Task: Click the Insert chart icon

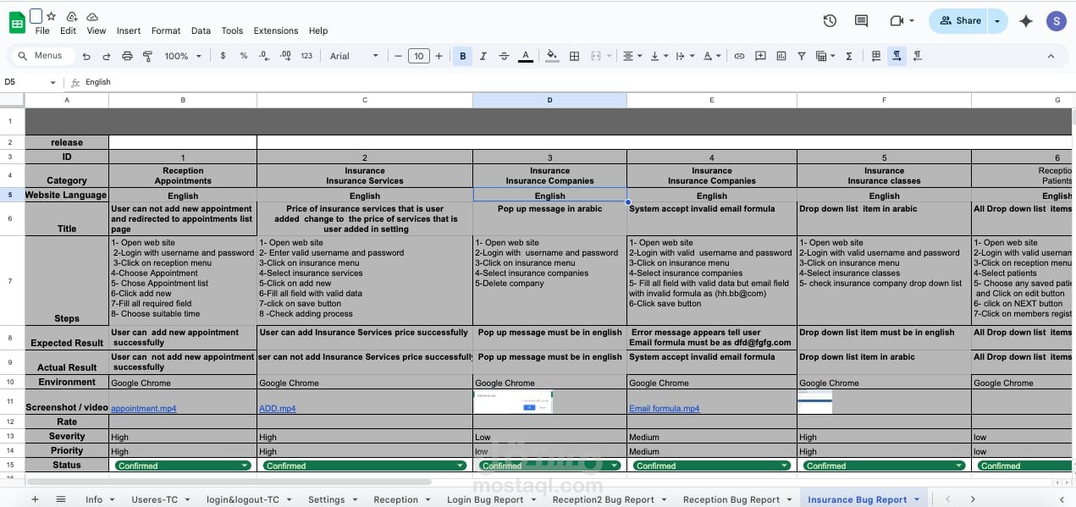Action: 781,56
